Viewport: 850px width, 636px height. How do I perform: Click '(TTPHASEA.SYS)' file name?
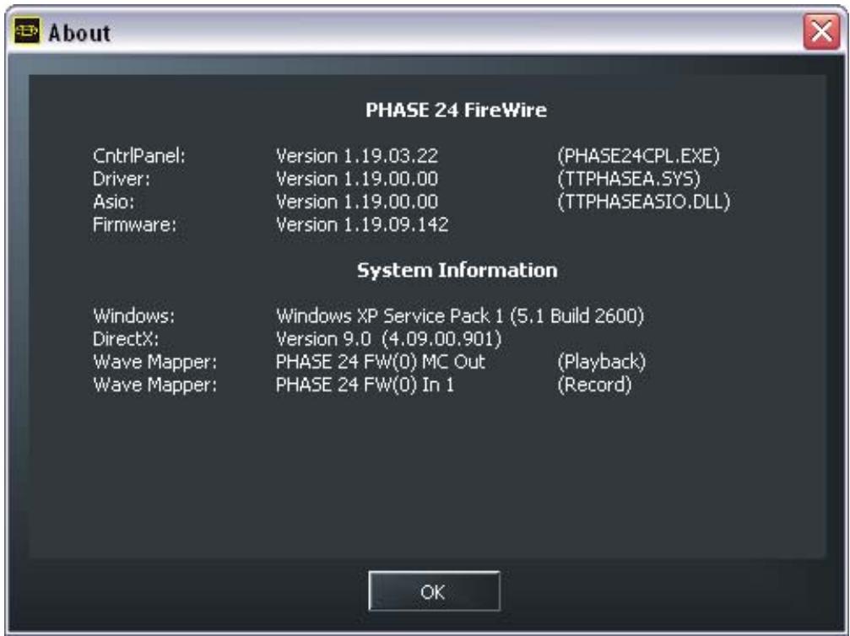pos(629,179)
